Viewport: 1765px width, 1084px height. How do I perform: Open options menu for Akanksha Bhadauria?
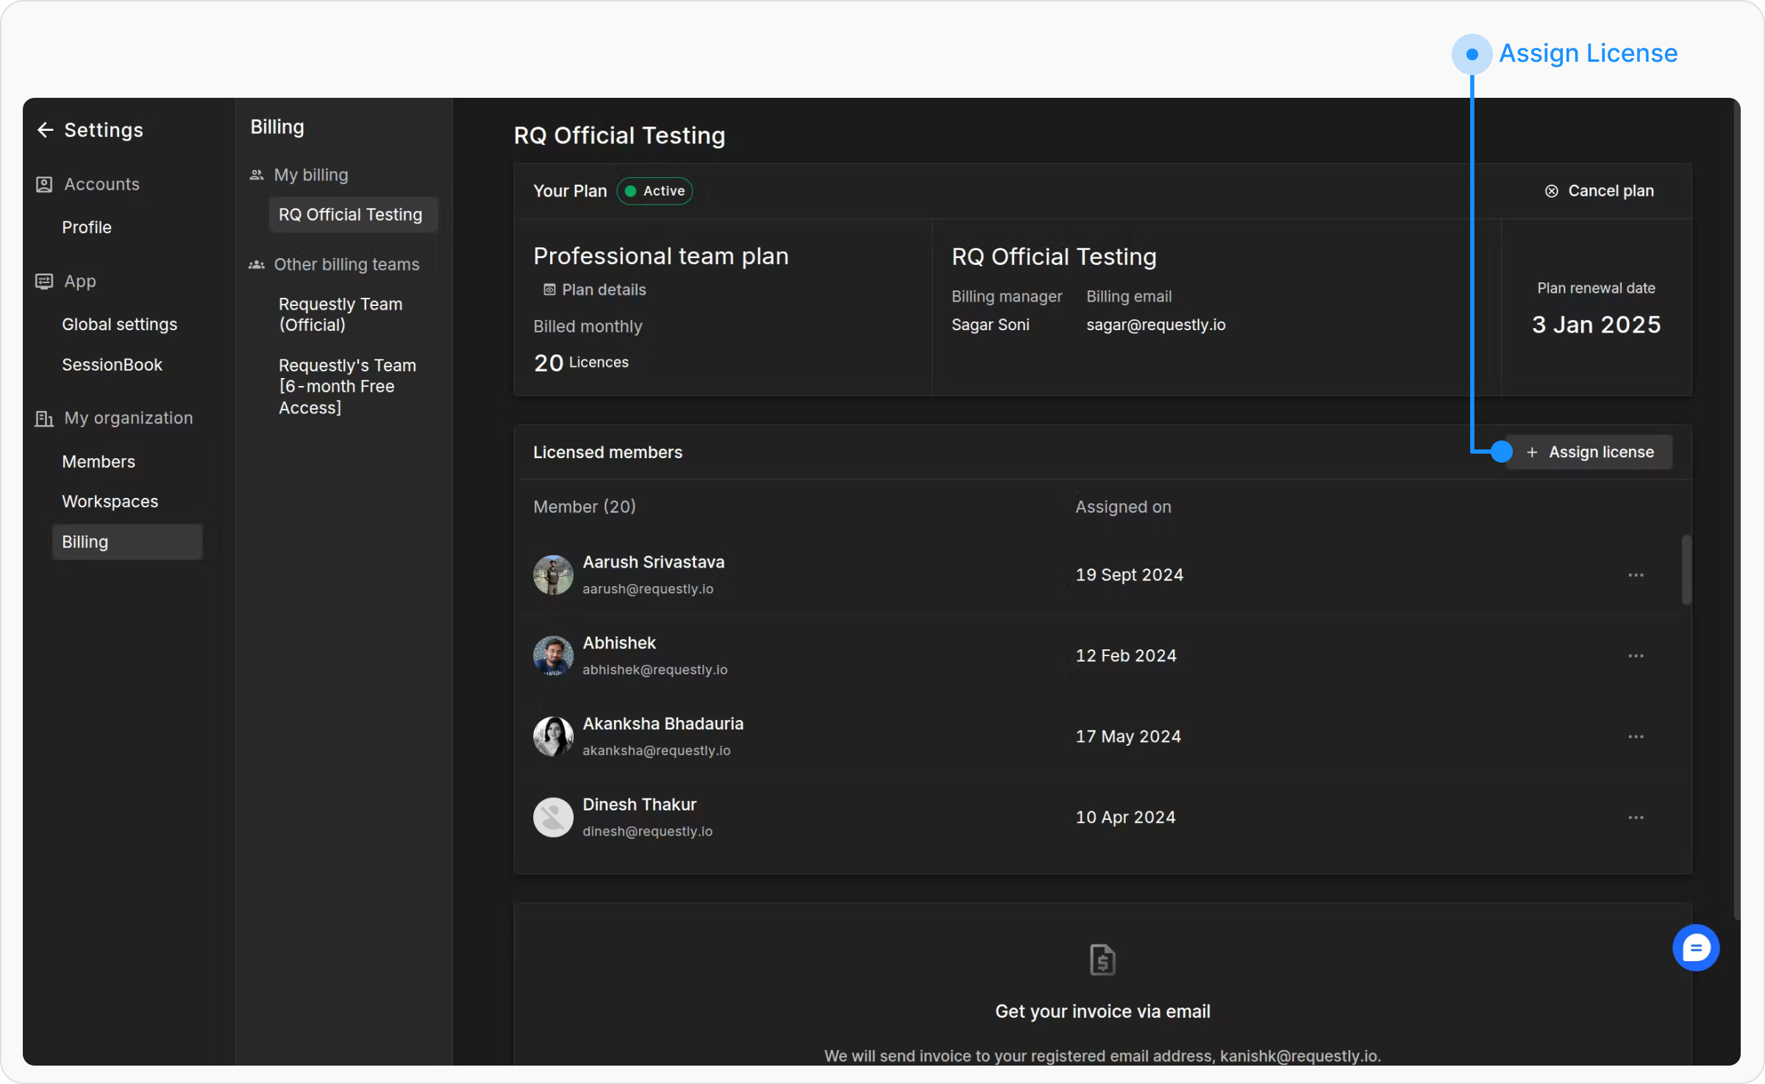[1636, 737]
